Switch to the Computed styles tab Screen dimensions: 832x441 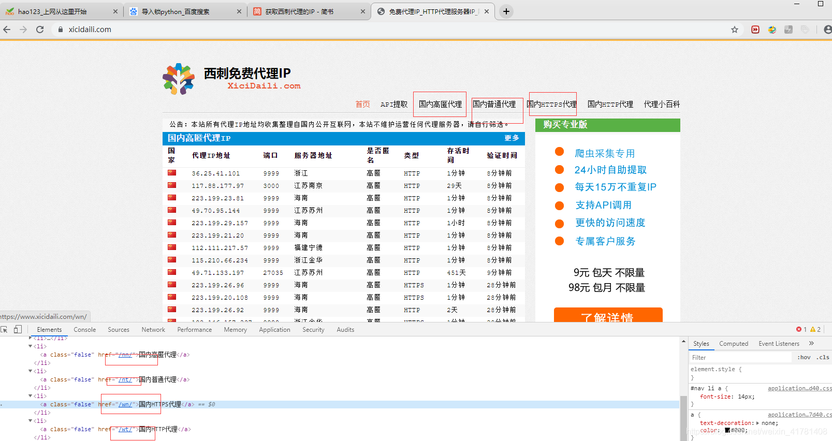click(734, 344)
